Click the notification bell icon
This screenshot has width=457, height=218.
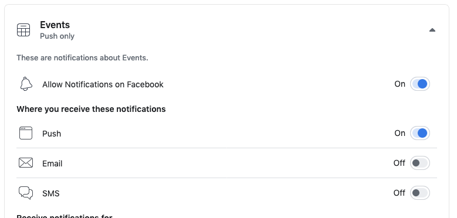(26, 84)
